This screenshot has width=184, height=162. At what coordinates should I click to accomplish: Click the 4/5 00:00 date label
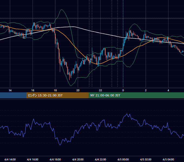click(x=123, y=160)
